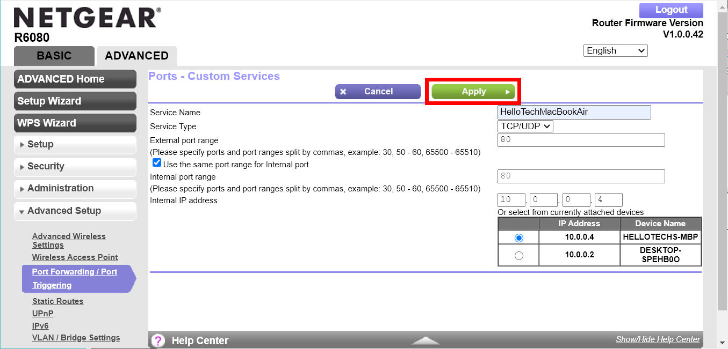Image resolution: width=728 pixels, height=349 pixels.
Task: Click the Internal port range field
Action: [x=581, y=176]
